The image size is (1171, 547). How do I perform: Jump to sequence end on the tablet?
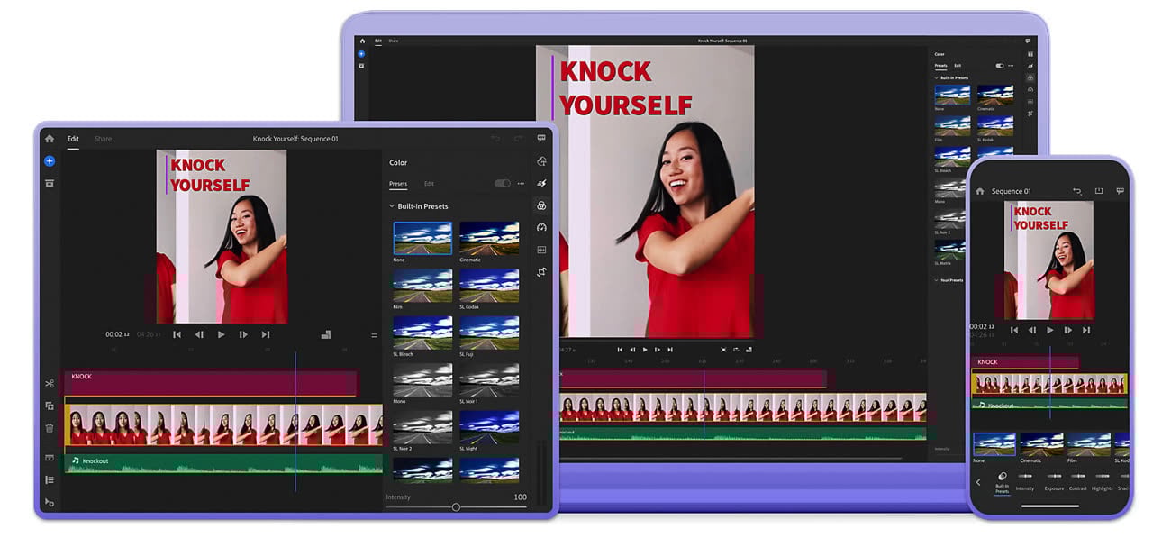(266, 334)
